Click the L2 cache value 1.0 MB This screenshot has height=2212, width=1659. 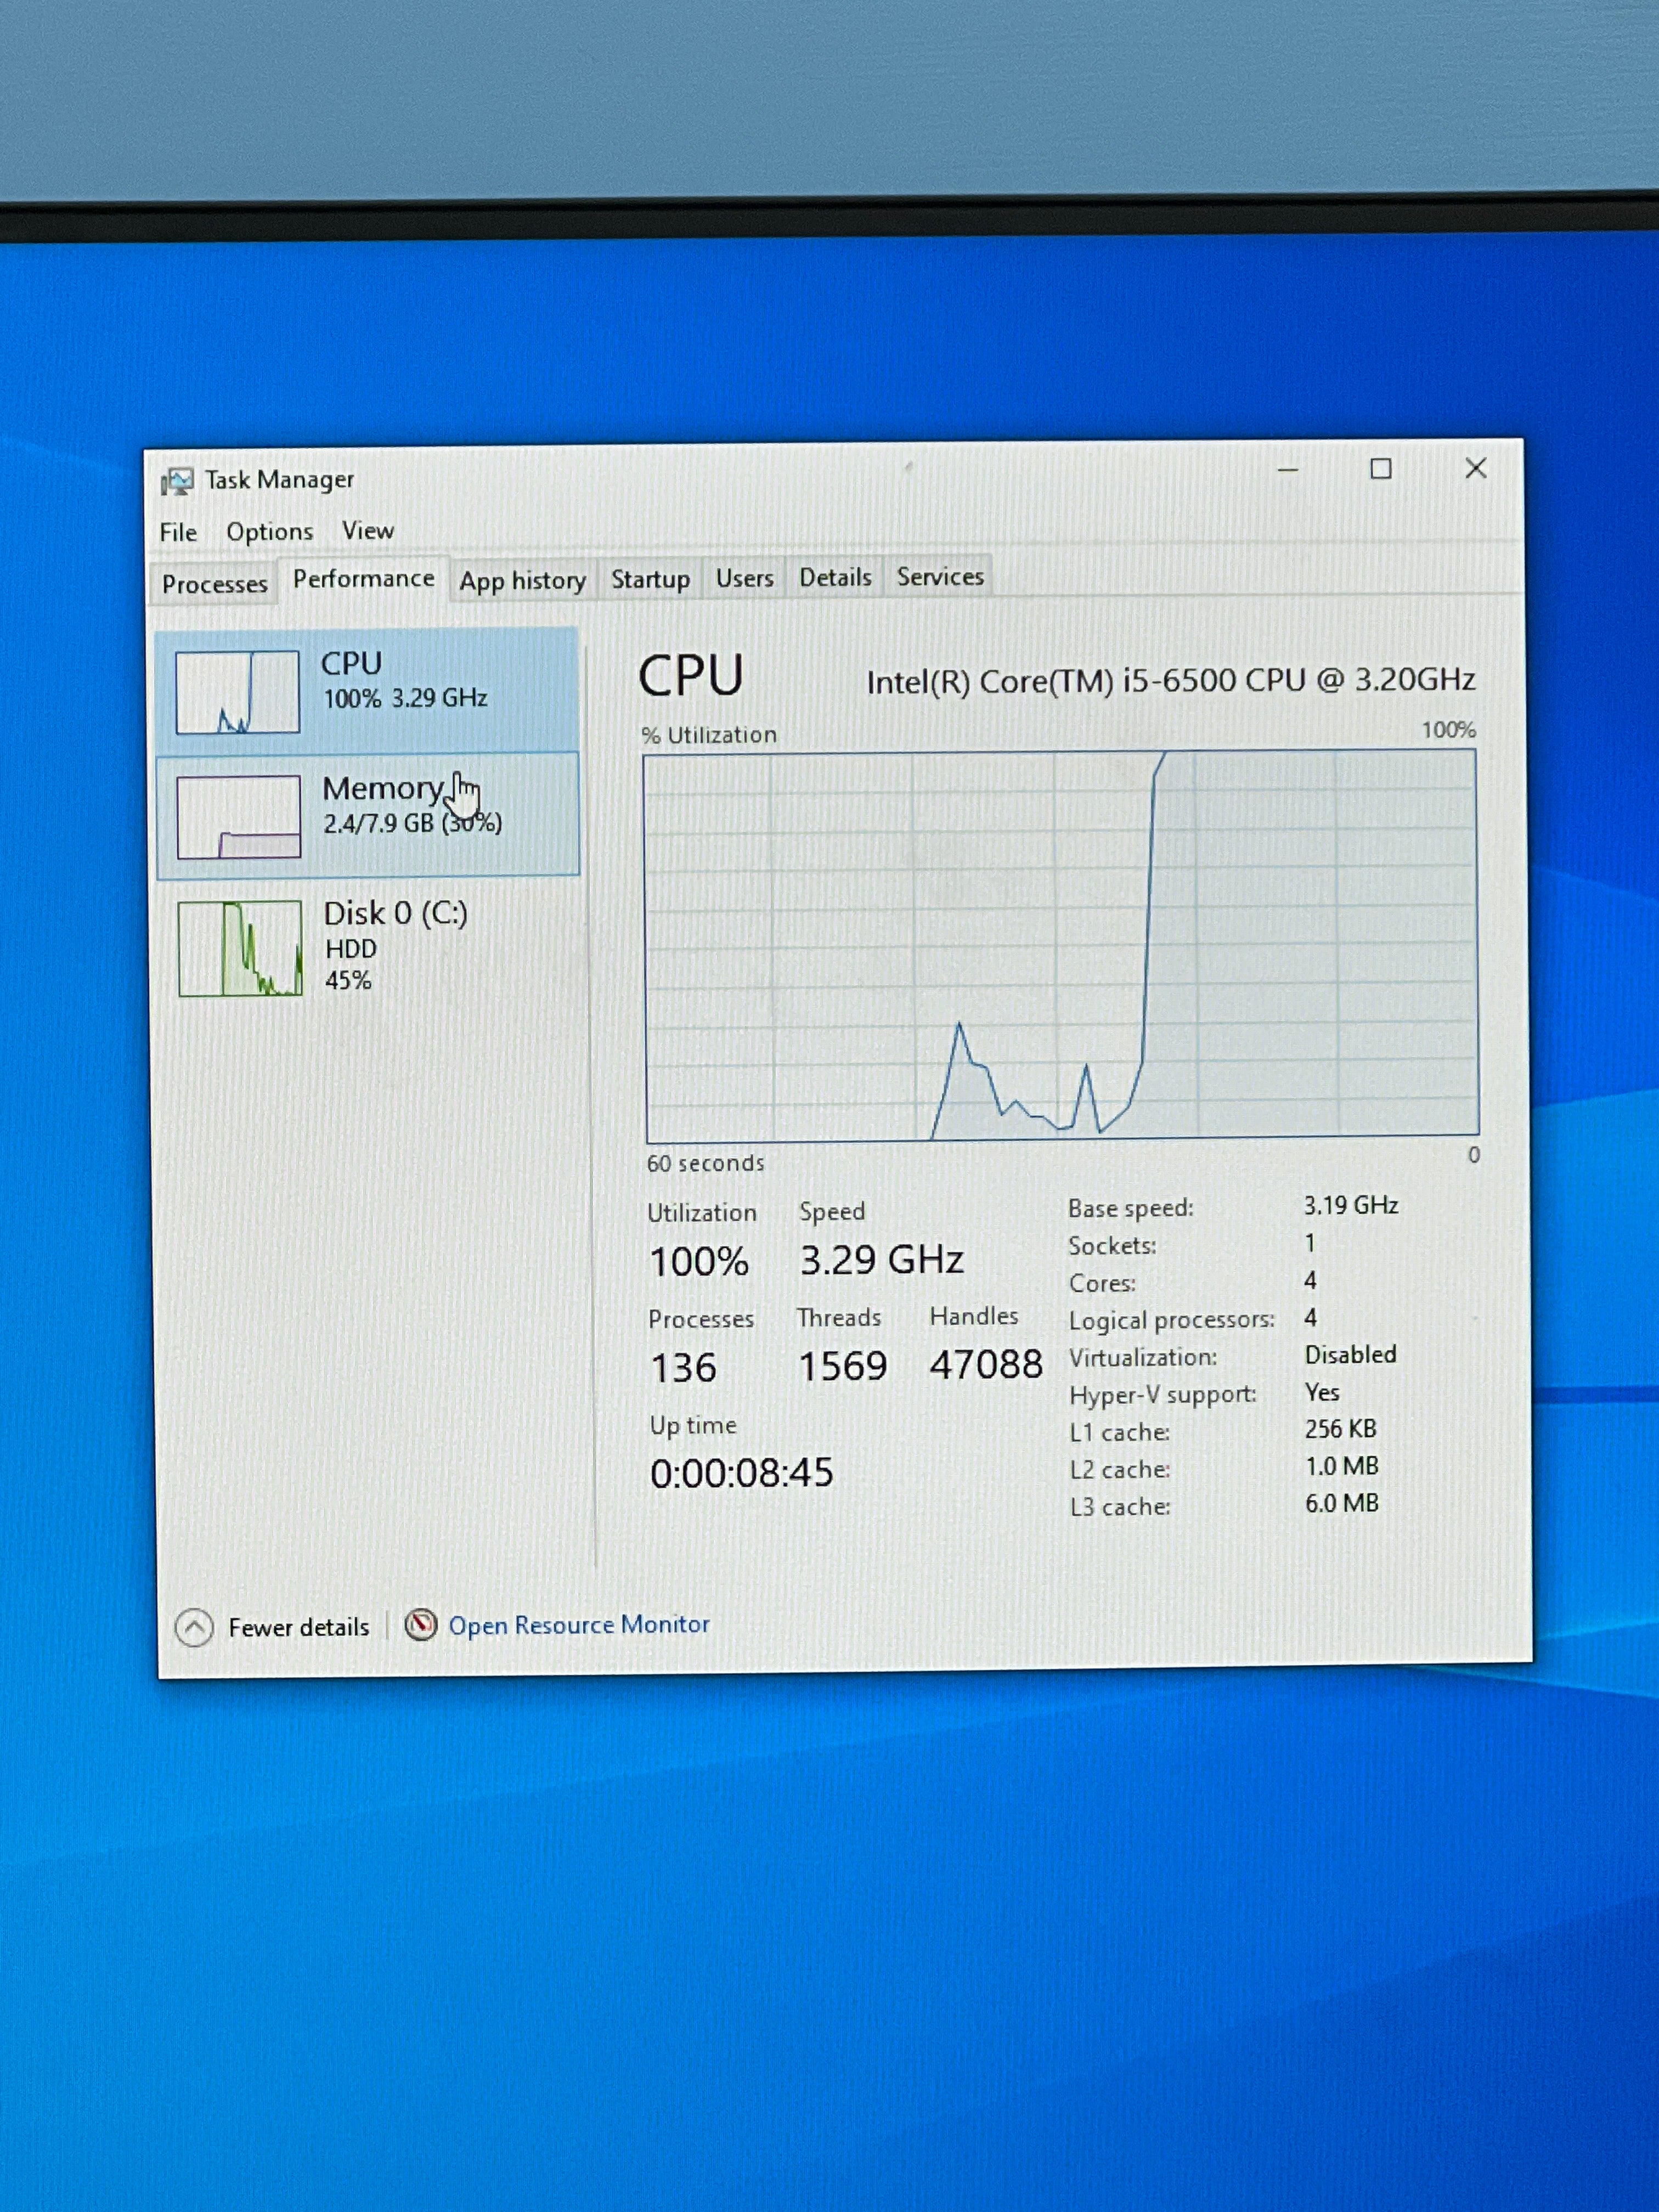tap(1342, 1466)
